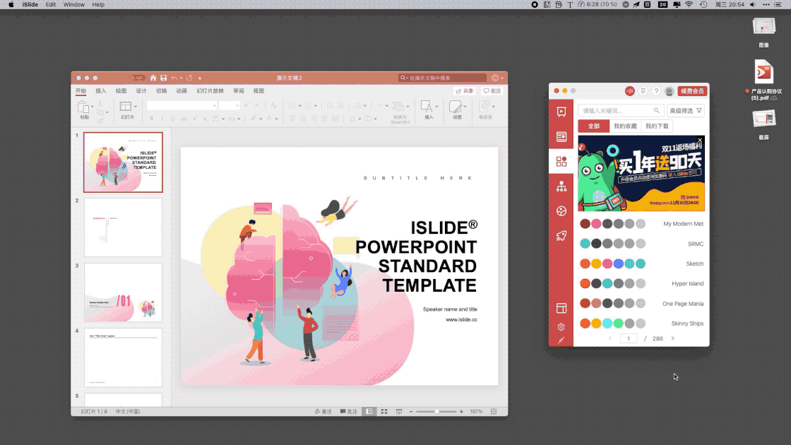Open iSlide presentation library sidebar icon
Image resolution: width=791 pixels, height=445 pixels.
pyautogui.click(x=561, y=112)
